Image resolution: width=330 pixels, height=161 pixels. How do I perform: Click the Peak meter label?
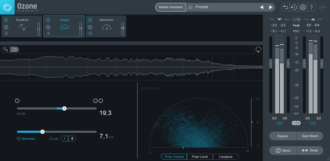296,25
